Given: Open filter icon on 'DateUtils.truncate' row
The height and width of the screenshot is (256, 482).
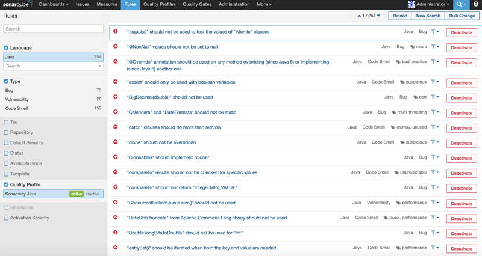Looking at the screenshot, I should pos(433,218).
